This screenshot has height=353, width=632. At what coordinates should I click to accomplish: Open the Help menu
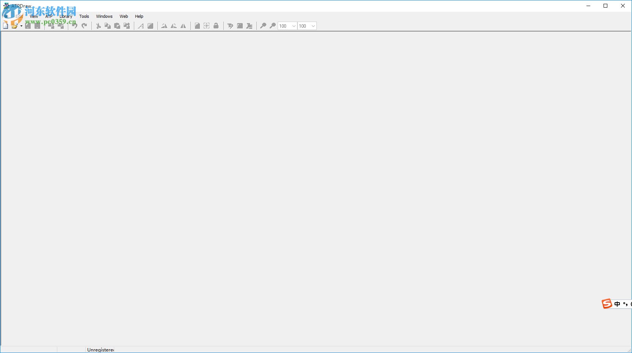[139, 16]
